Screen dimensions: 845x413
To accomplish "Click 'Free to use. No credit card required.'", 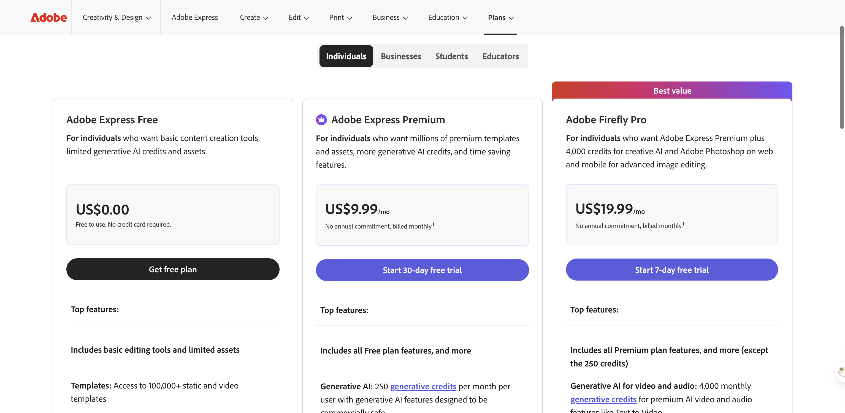I will point(123,224).
